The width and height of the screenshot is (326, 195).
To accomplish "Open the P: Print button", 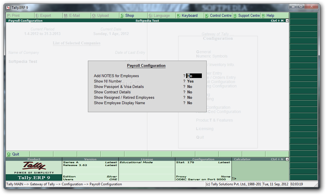I will [20, 16].
